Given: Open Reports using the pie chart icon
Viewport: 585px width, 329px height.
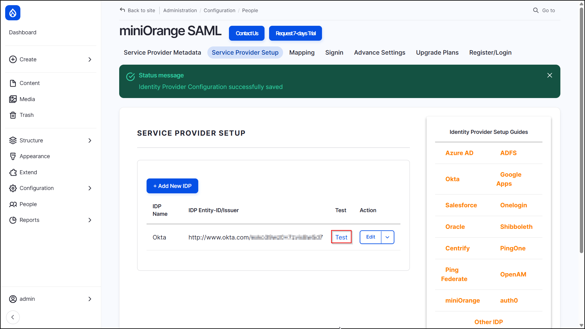Looking at the screenshot, I should click(13, 220).
